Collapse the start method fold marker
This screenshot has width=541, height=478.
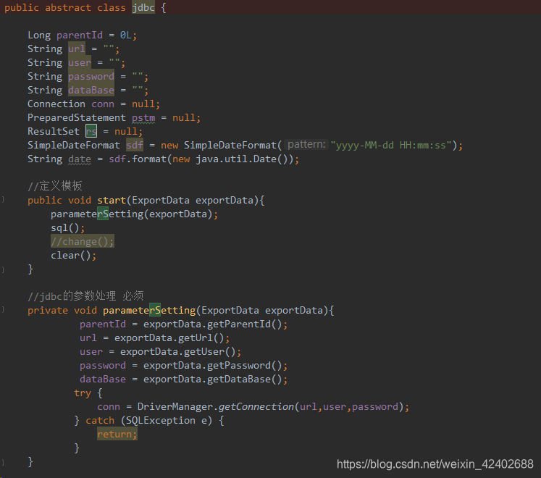(3, 200)
